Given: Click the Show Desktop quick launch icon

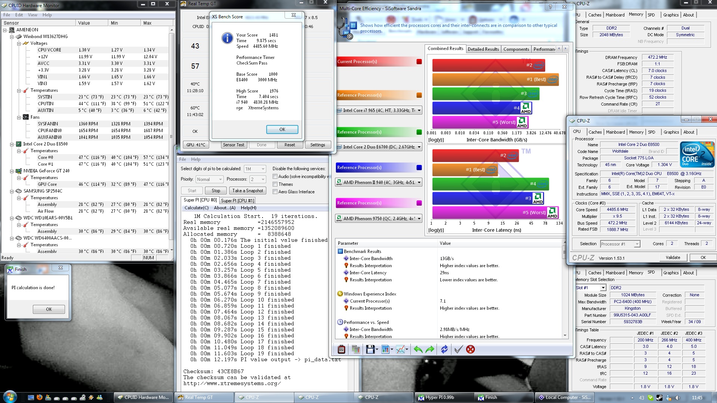Looking at the screenshot, I should (x=31, y=397).
